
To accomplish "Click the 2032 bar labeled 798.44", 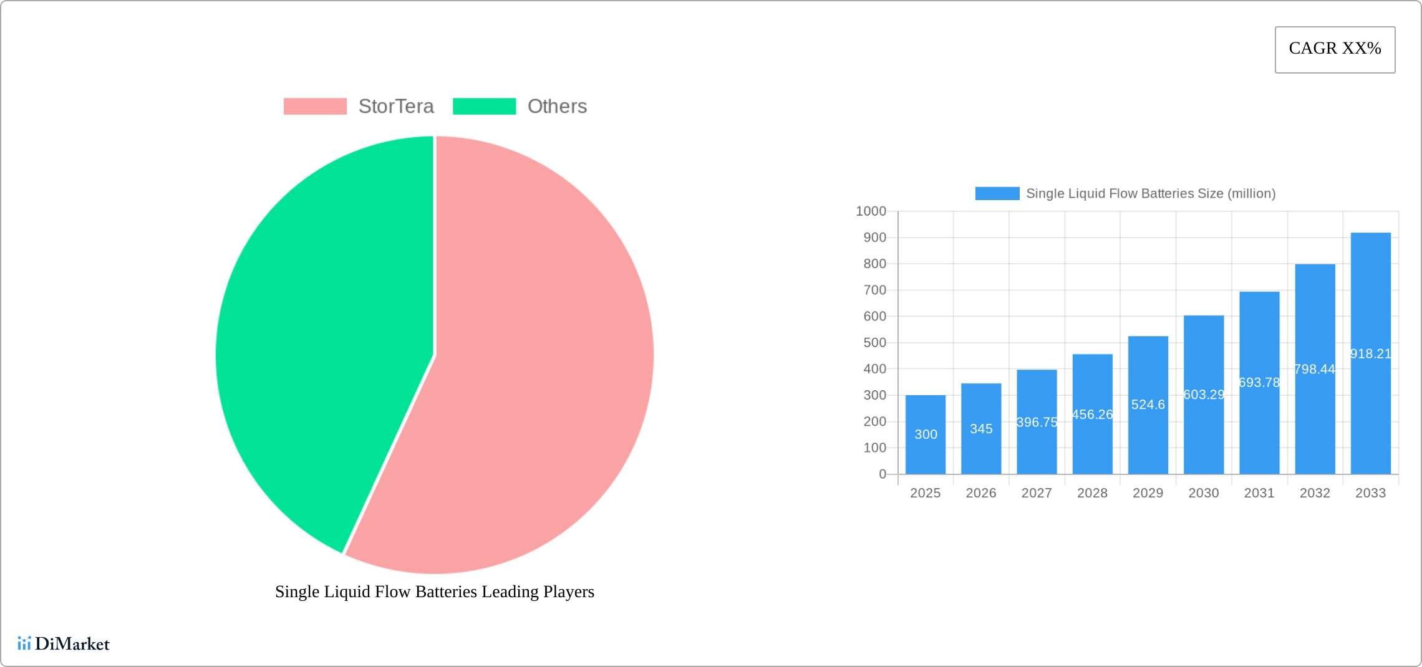I will (1315, 369).
